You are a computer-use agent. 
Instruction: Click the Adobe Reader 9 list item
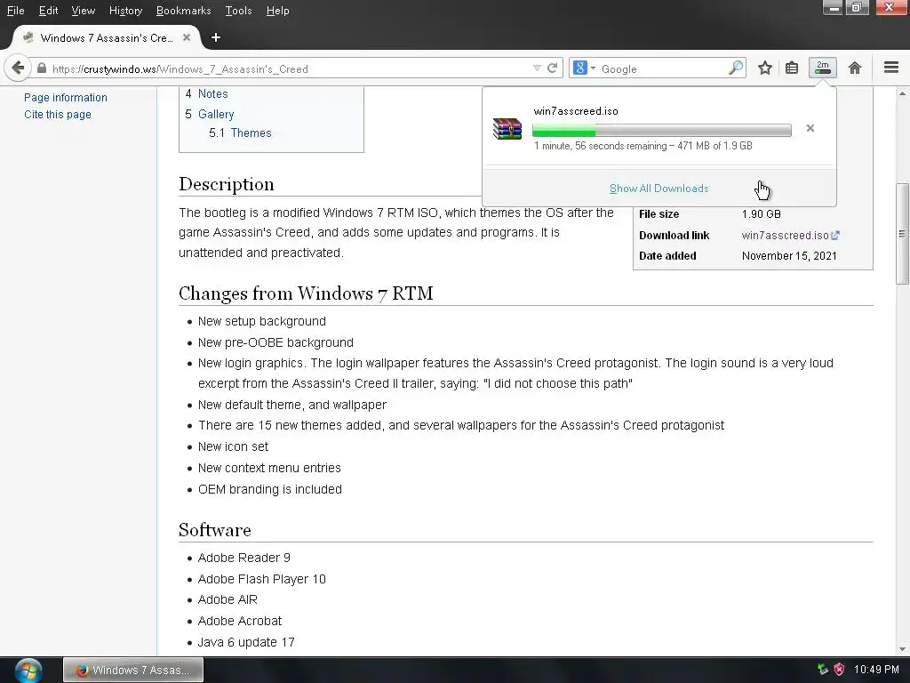pyautogui.click(x=243, y=558)
